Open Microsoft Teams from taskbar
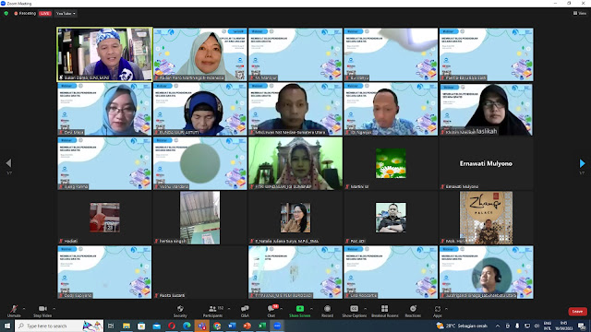 pyautogui.click(x=201, y=326)
